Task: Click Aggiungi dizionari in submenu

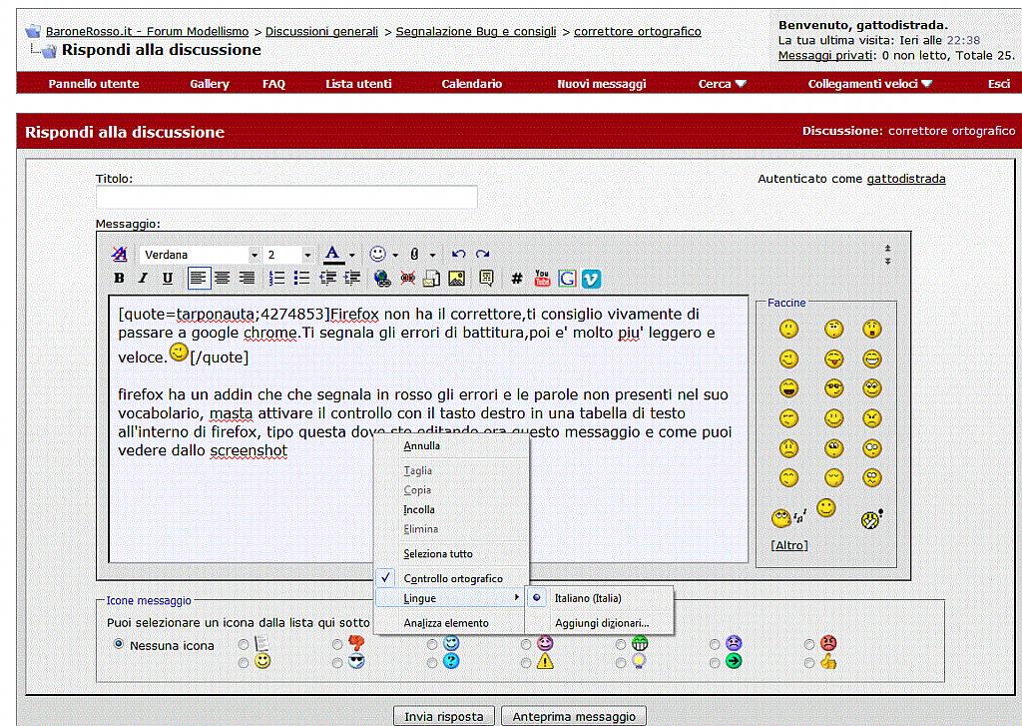Action: pyautogui.click(x=602, y=623)
